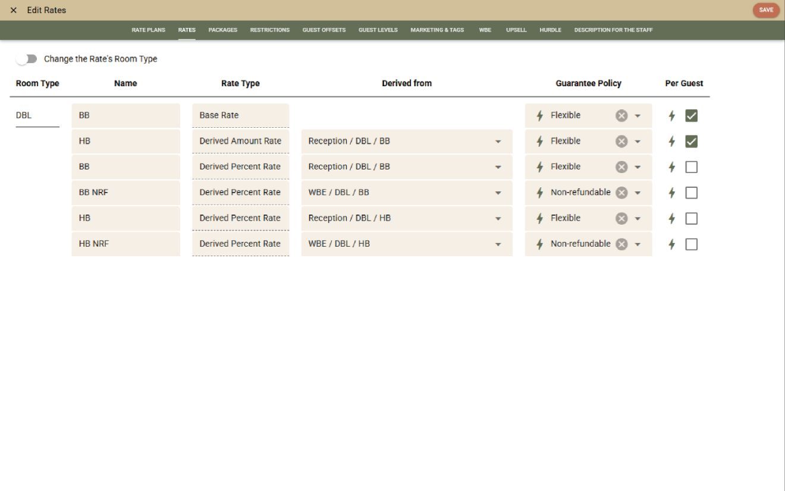
Task: Click the X icon to close Edit Rates
Action: click(14, 11)
